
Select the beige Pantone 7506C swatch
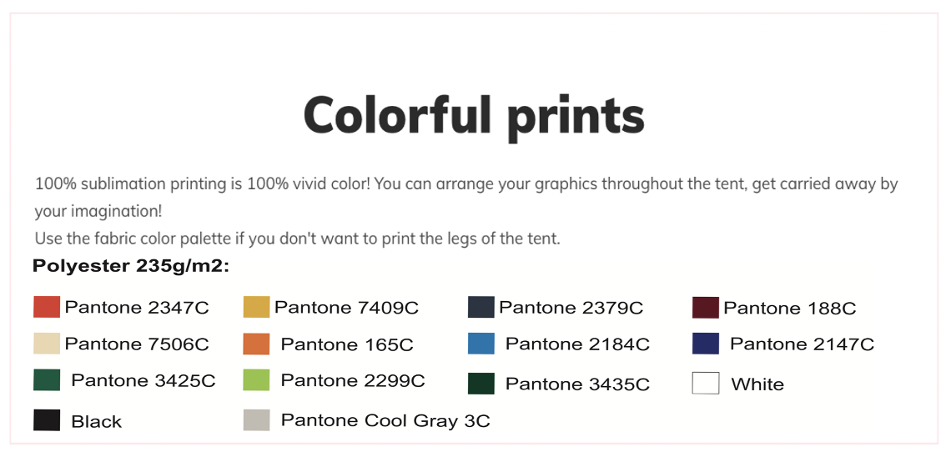pos(47,344)
